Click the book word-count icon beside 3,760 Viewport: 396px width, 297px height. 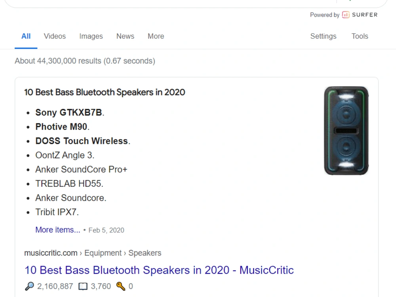(83, 286)
